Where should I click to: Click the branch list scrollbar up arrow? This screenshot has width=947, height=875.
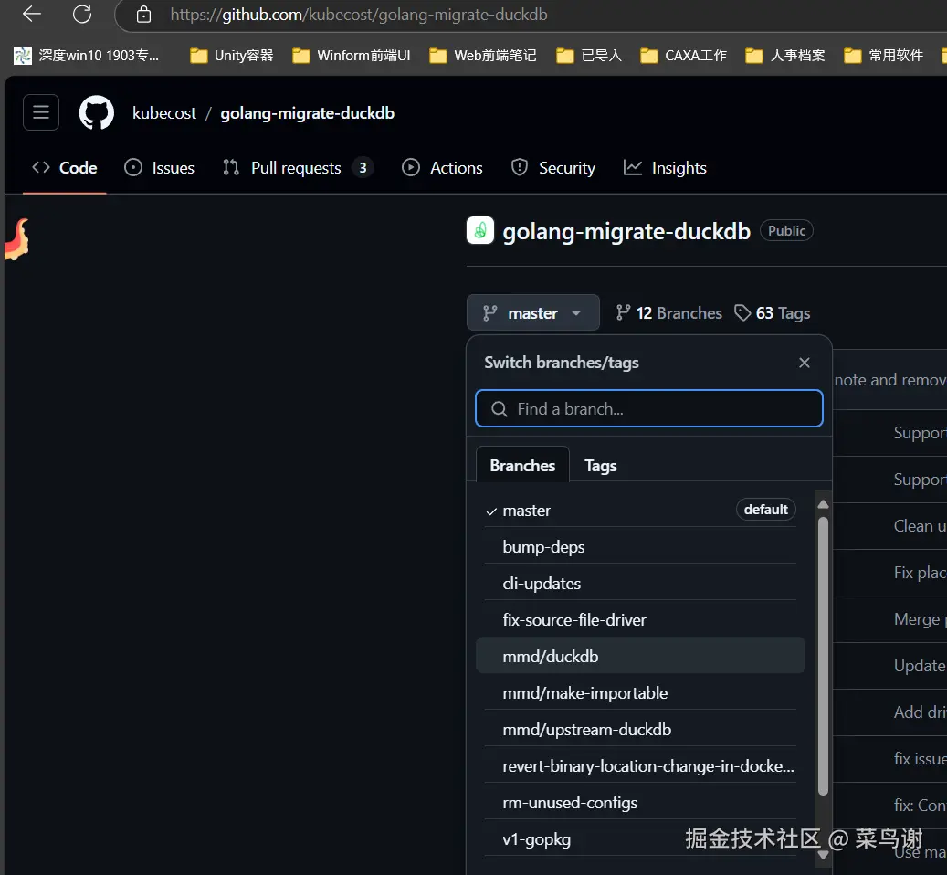pos(823,504)
